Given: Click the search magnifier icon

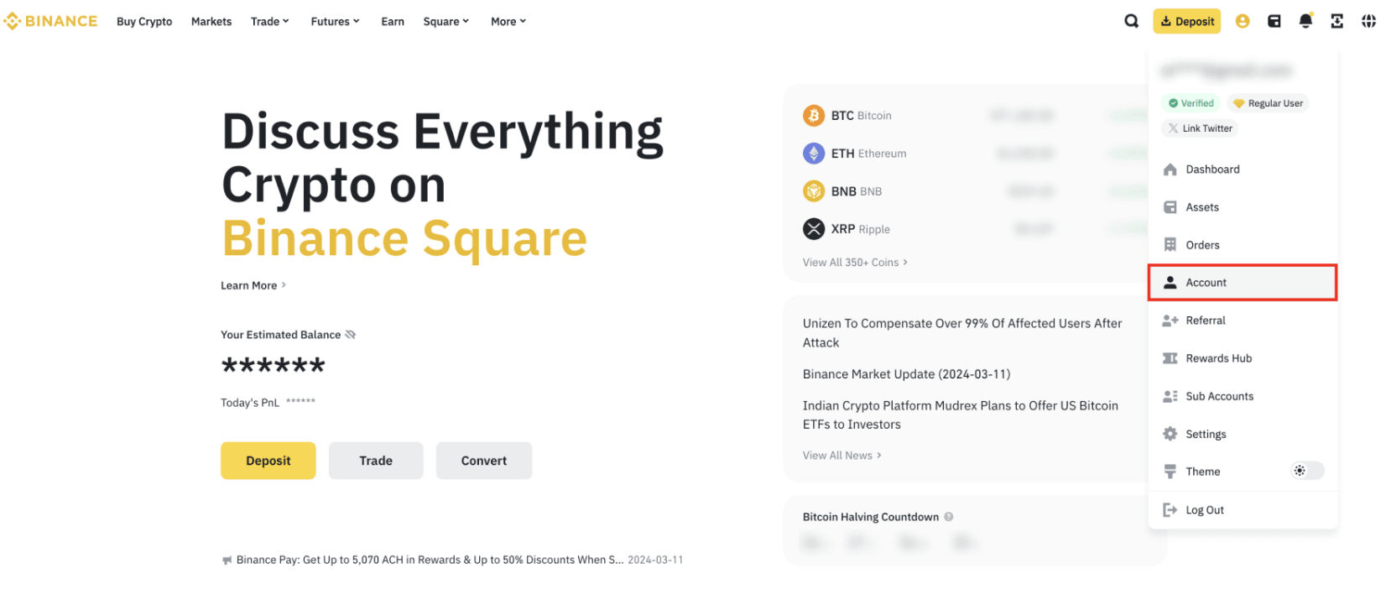Looking at the screenshot, I should pyautogui.click(x=1131, y=21).
